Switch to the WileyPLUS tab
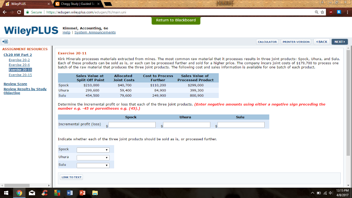The height and width of the screenshot is (198, 352). coord(27,4)
